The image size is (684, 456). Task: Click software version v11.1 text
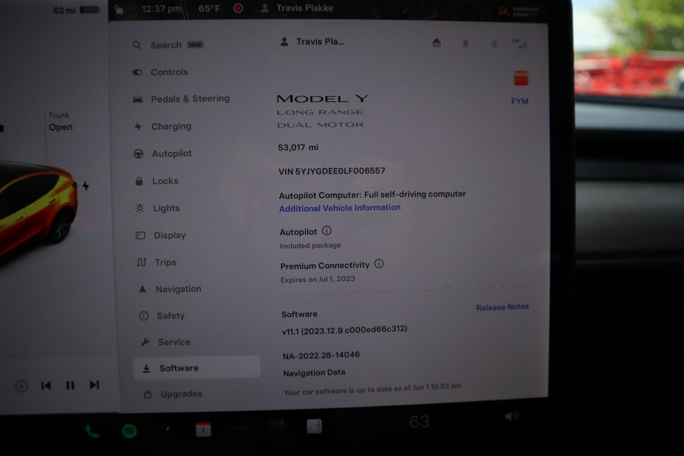click(345, 330)
